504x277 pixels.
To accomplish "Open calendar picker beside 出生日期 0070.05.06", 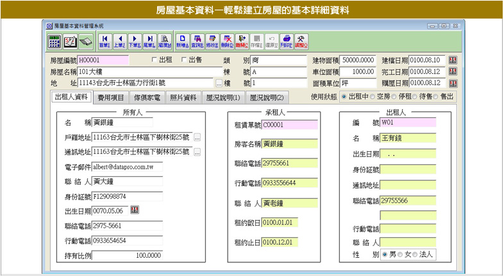I will pyautogui.click(x=135, y=210).
